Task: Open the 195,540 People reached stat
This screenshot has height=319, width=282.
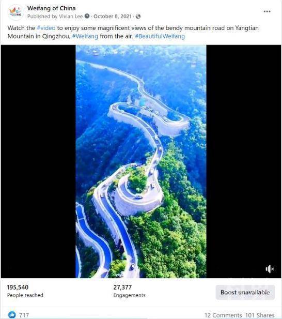Action: [x=25, y=291]
